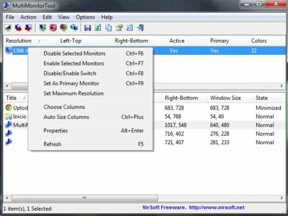The image size is (288, 216).
Task: Sort by the Resolution column header
Action: (30, 41)
